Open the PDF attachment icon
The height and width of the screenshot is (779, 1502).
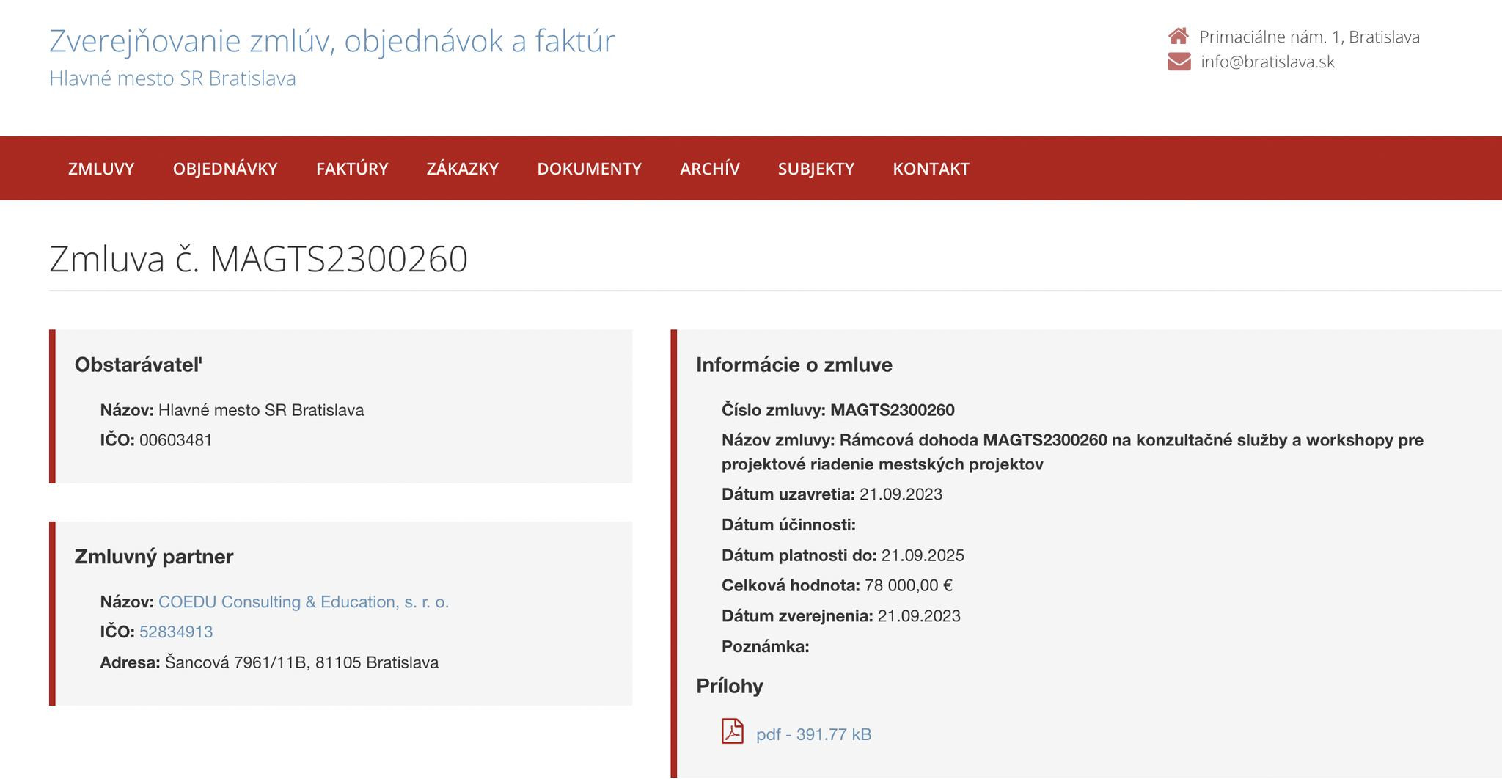732,731
